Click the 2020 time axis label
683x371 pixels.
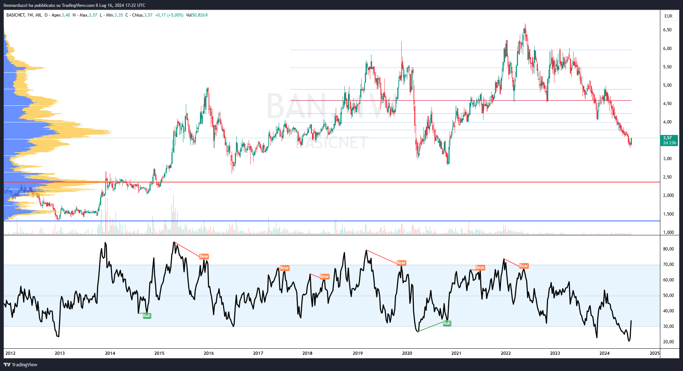pyautogui.click(x=407, y=353)
